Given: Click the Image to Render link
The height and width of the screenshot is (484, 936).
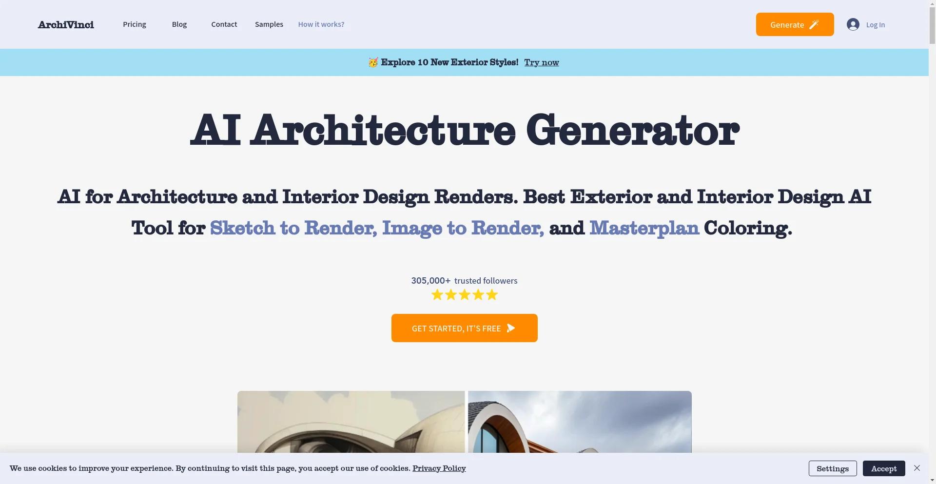Looking at the screenshot, I should pyautogui.click(x=463, y=228).
